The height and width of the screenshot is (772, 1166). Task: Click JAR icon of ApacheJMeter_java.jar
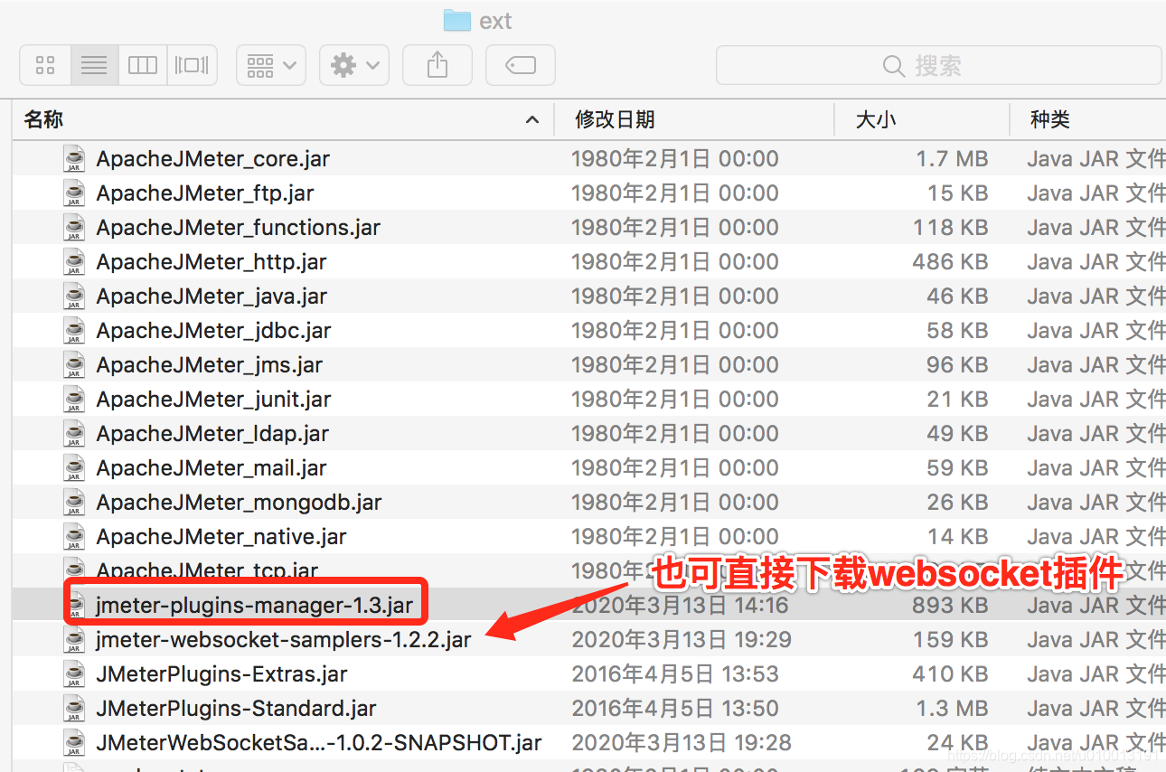click(74, 297)
